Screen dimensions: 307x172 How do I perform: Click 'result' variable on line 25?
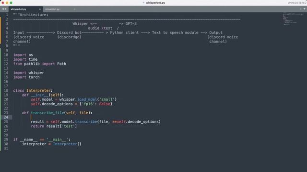tap(37, 122)
